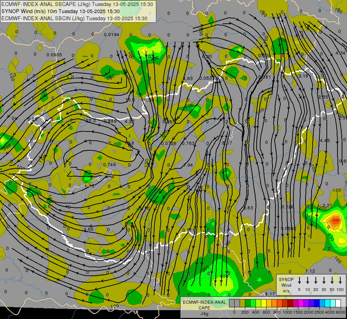Screen dimensions: 347x319
Task: Click the station value '0.0905'
Action: coord(54,55)
